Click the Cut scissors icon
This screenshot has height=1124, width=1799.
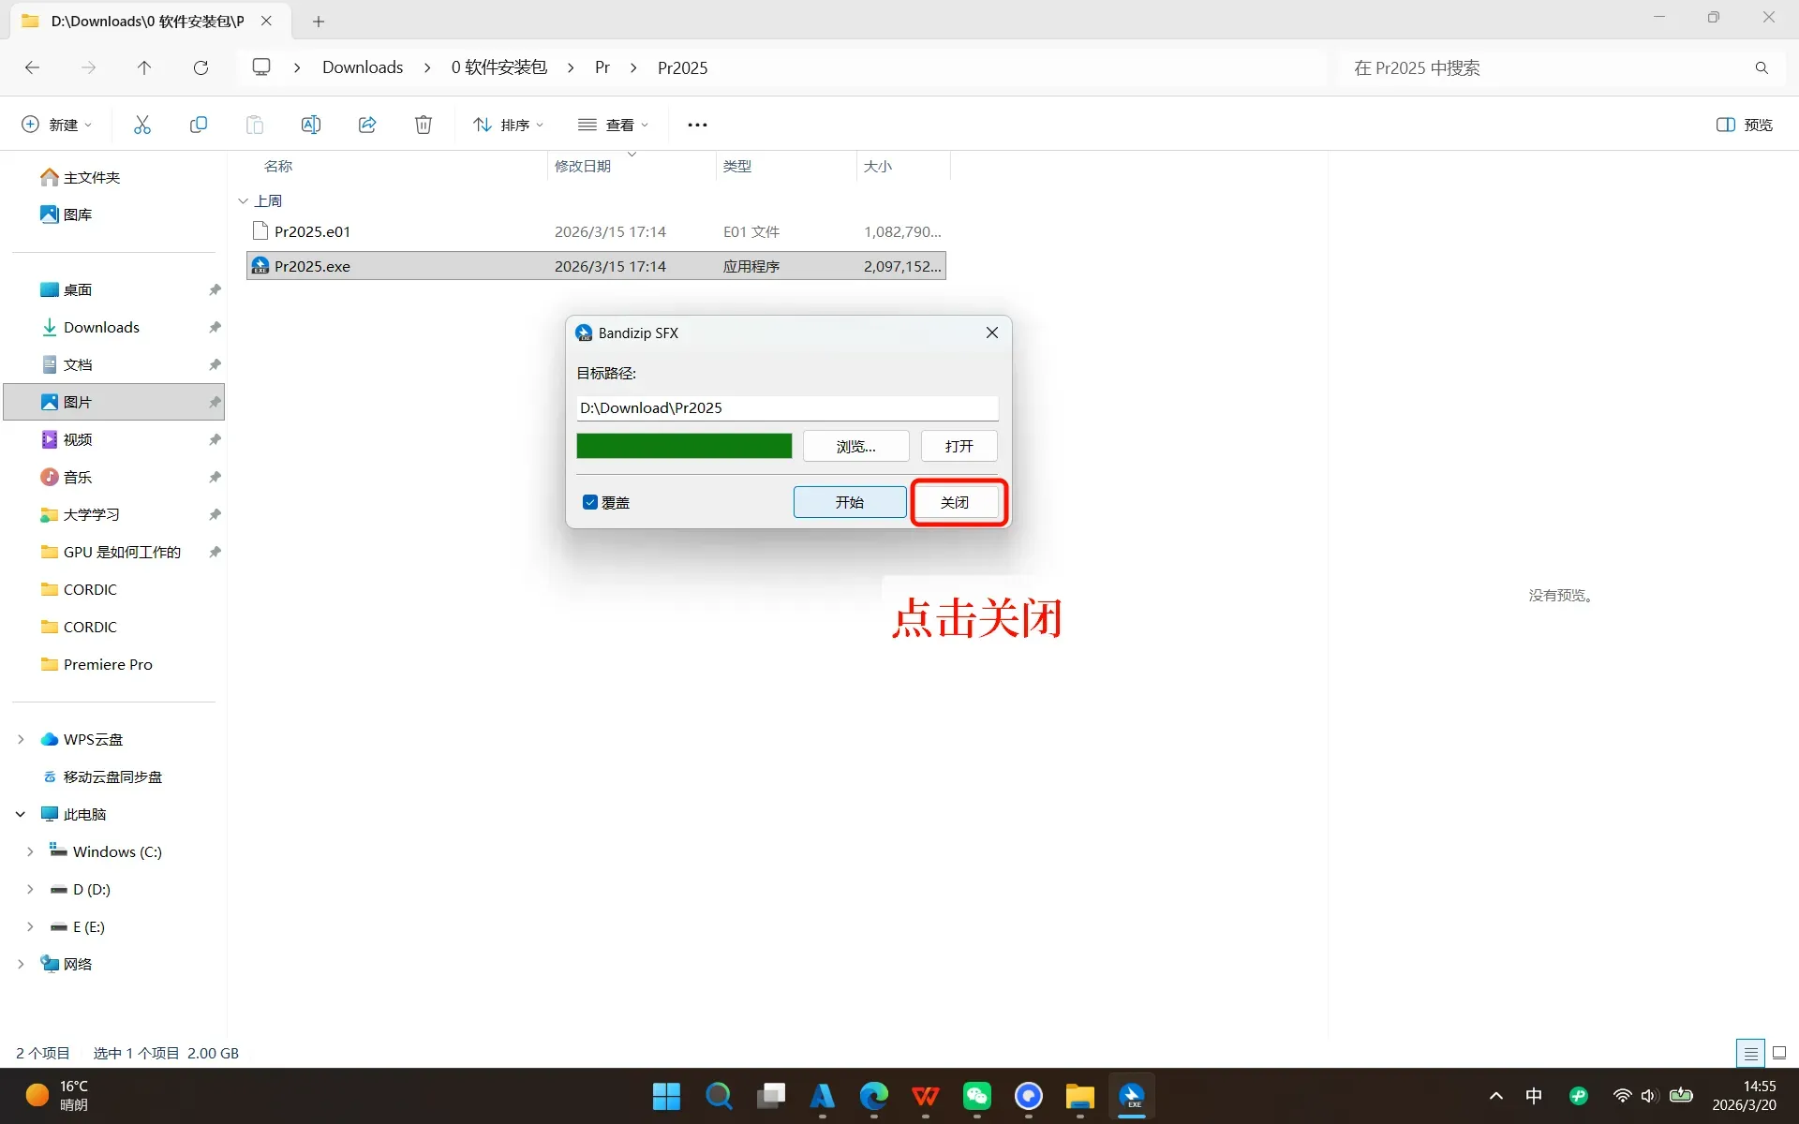[x=142, y=125]
